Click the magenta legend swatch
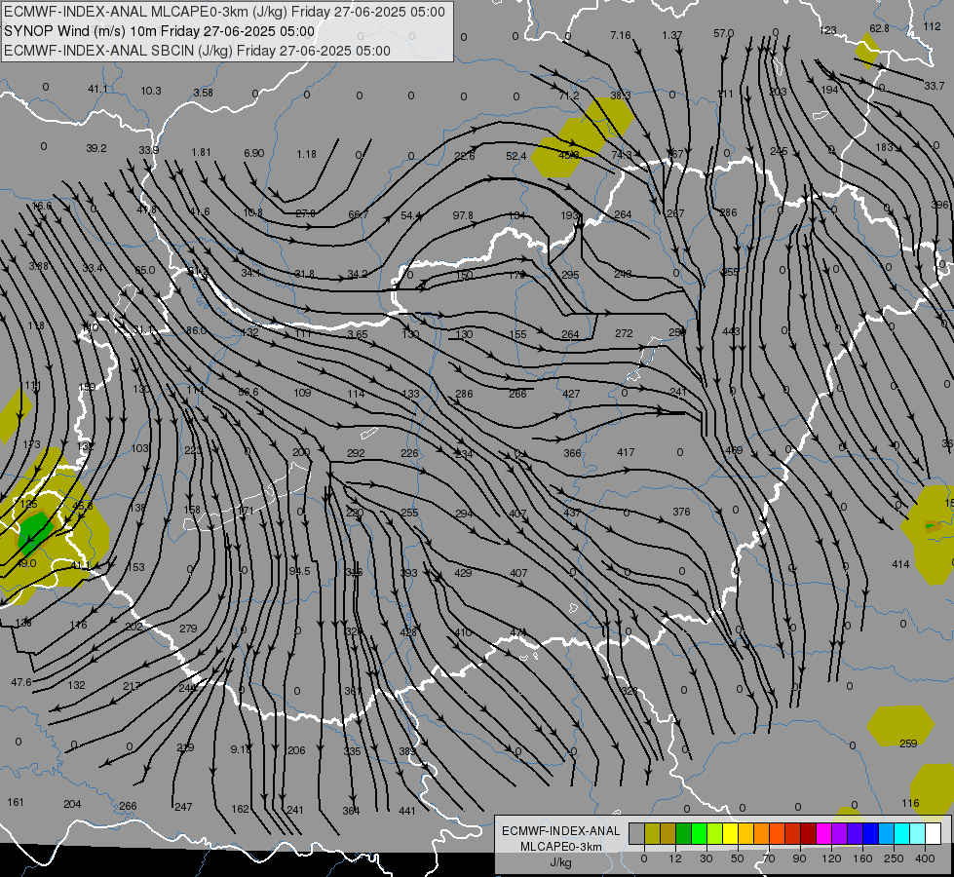Viewport: 954px width, 877px height. pos(823,834)
